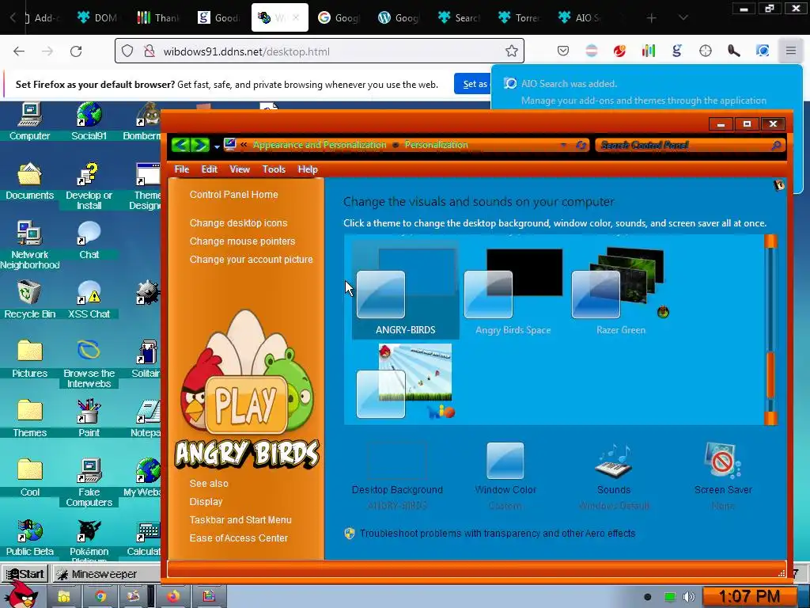Open the XSS Chat shortcut
Viewport: 810px width, 608px height.
[89, 300]
